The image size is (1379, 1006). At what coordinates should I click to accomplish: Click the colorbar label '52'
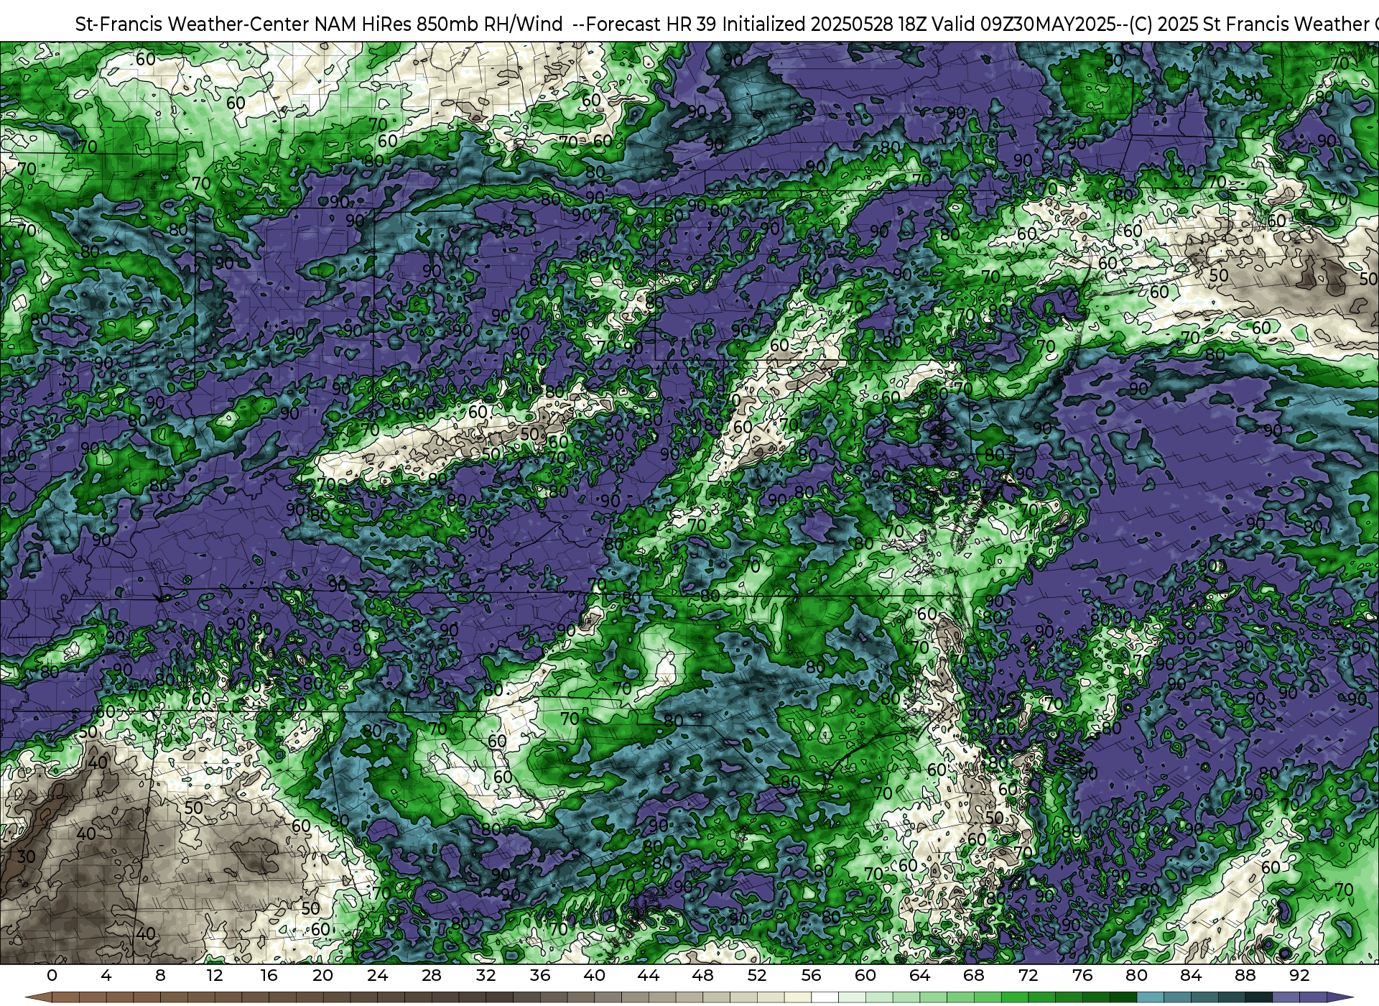756,975
